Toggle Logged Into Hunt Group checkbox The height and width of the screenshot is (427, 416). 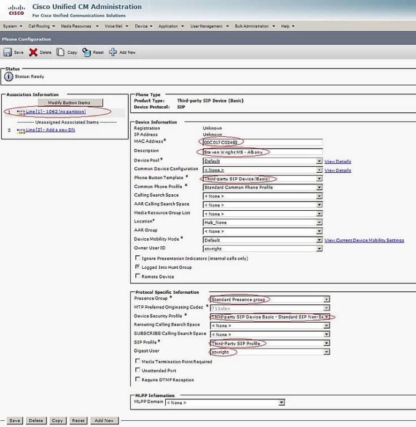138,267
